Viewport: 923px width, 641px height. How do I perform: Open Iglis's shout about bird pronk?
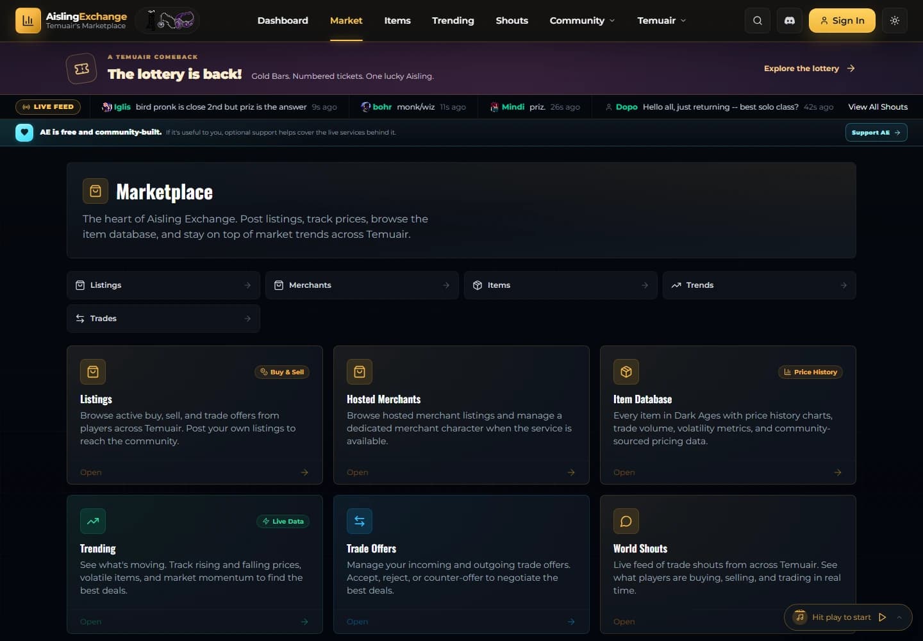219,107
